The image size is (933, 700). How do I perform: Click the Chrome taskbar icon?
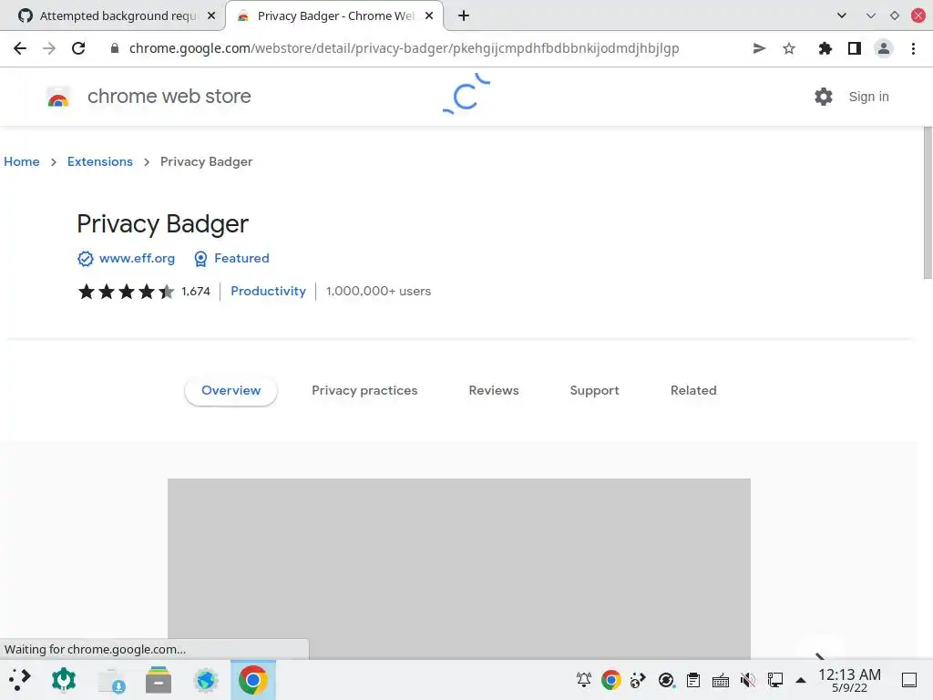point(253,680)
